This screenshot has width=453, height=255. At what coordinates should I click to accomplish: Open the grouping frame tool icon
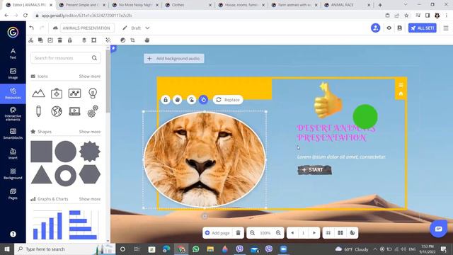(x=94, y=40)
